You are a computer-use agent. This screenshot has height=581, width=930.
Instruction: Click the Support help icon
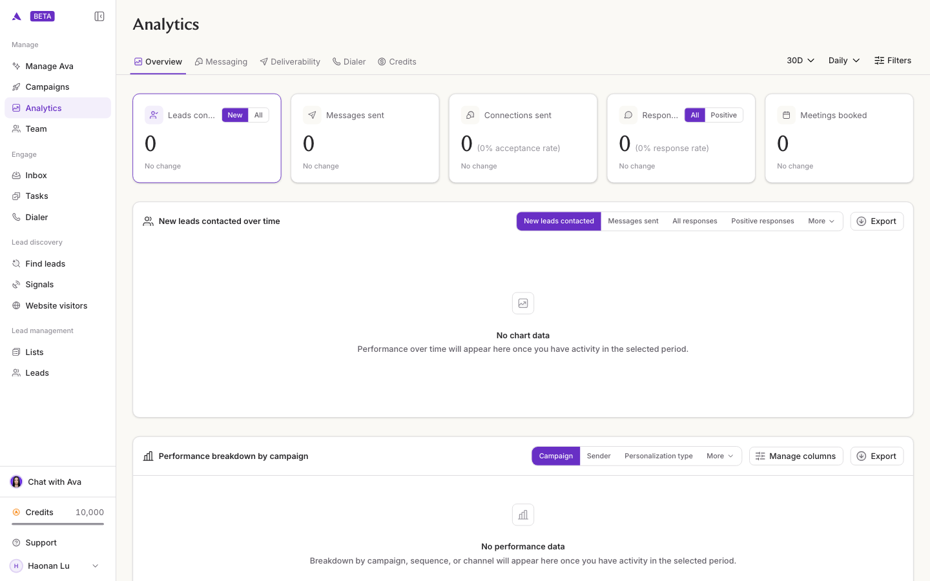16,543
